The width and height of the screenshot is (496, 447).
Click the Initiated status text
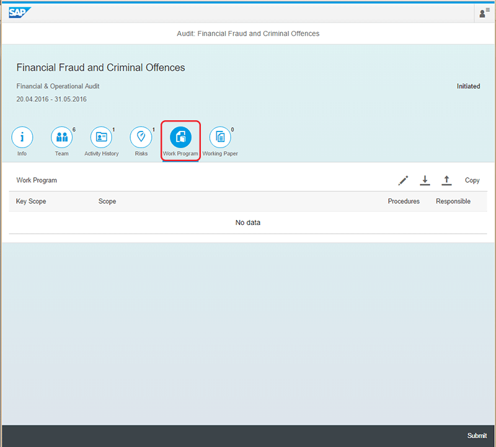pyautogui.click(x=468, y=86)
